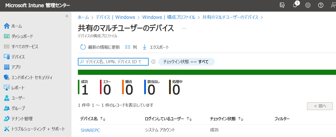Open the feedback person icon
Image resolution: width=336 pixels, height=137 pixels.
point(333,5)
